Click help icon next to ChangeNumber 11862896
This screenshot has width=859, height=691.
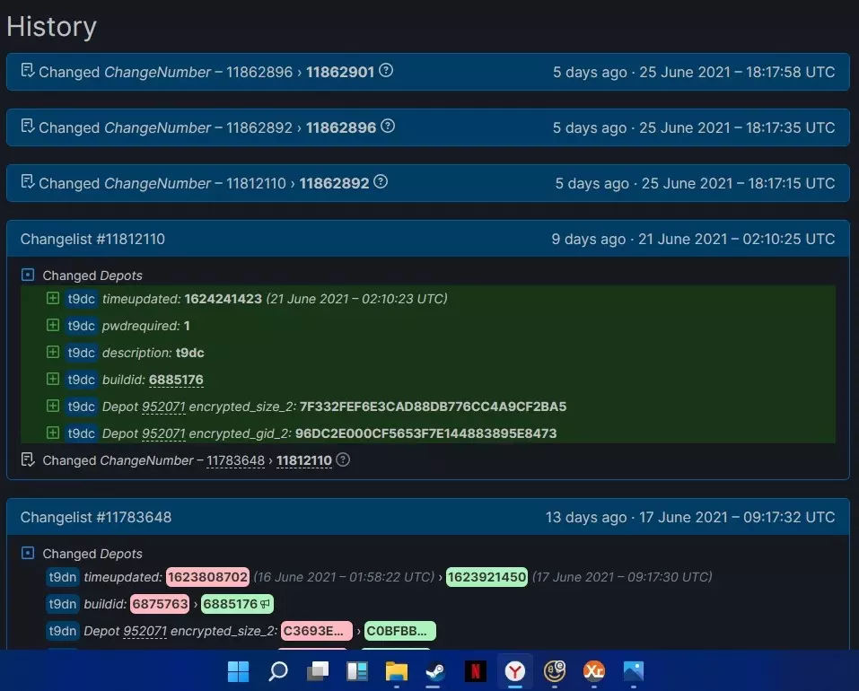[388, 127]
